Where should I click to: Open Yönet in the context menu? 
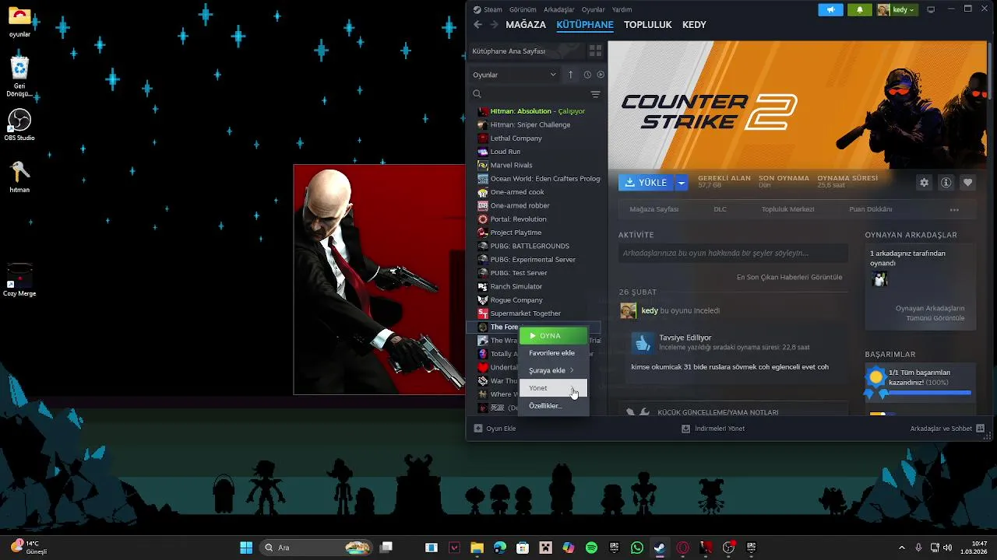coord(554,388)
